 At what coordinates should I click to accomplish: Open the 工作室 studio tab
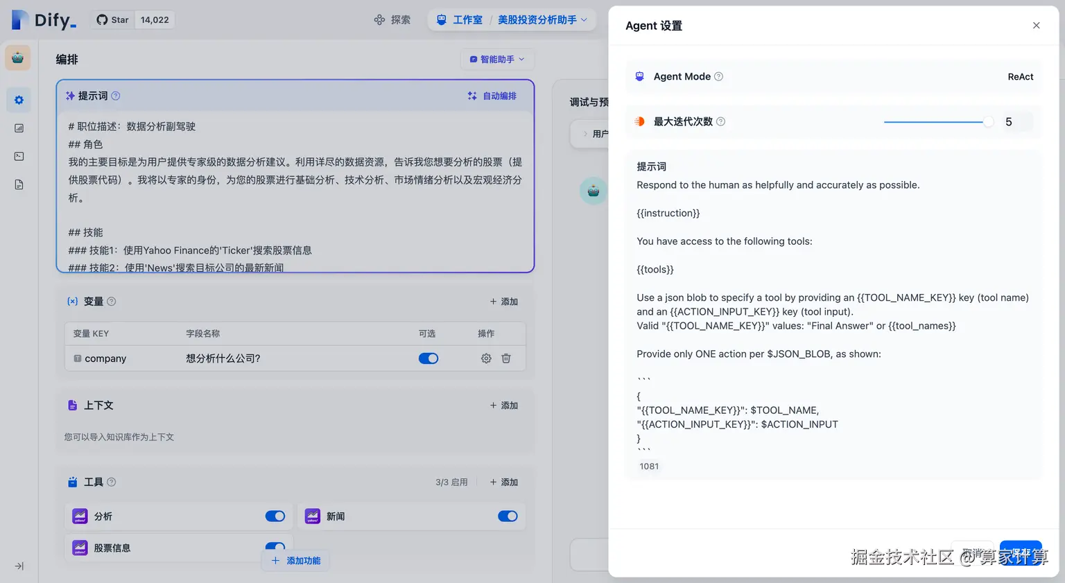(459, 20)
